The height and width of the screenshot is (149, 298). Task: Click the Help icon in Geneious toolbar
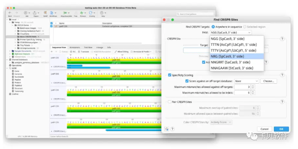tap(102, 13)
